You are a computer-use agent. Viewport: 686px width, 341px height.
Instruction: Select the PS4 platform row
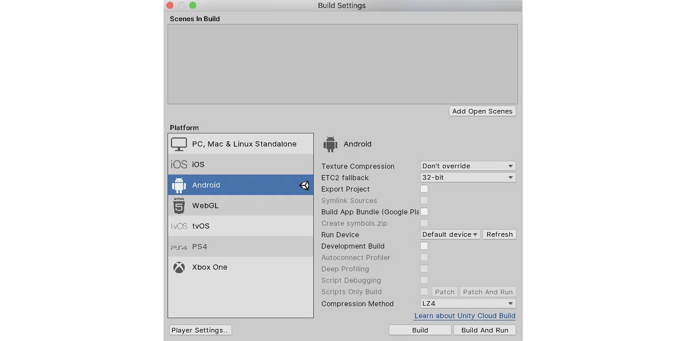(241, 247)
